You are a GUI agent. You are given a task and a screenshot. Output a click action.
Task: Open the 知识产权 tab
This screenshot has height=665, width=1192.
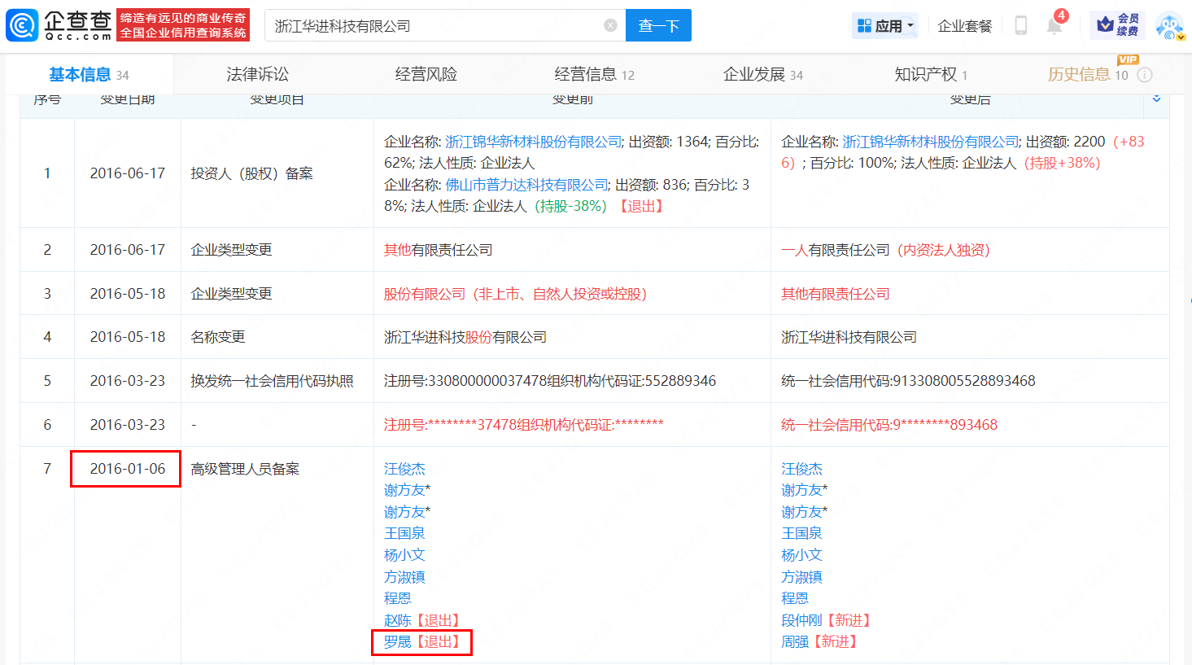(x=925, y=75)
